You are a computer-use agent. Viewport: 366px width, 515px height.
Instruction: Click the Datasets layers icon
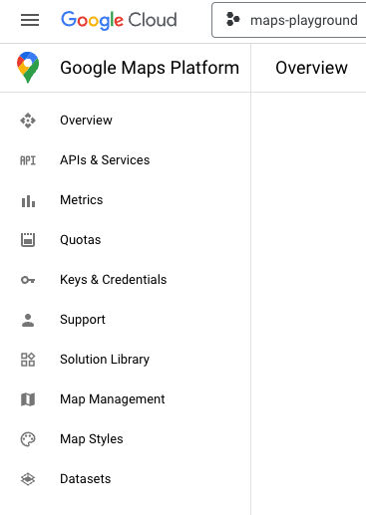(28, 479)
